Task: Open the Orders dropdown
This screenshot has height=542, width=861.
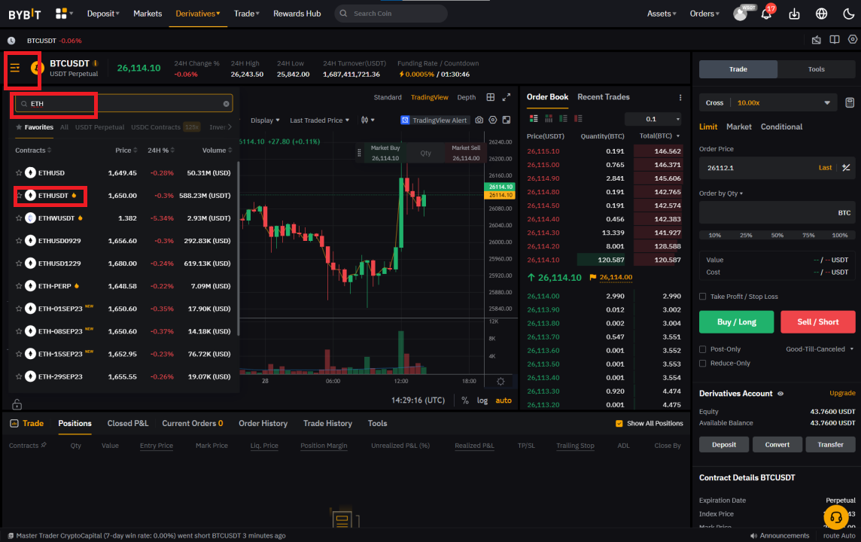Action: tap(704, 14)
